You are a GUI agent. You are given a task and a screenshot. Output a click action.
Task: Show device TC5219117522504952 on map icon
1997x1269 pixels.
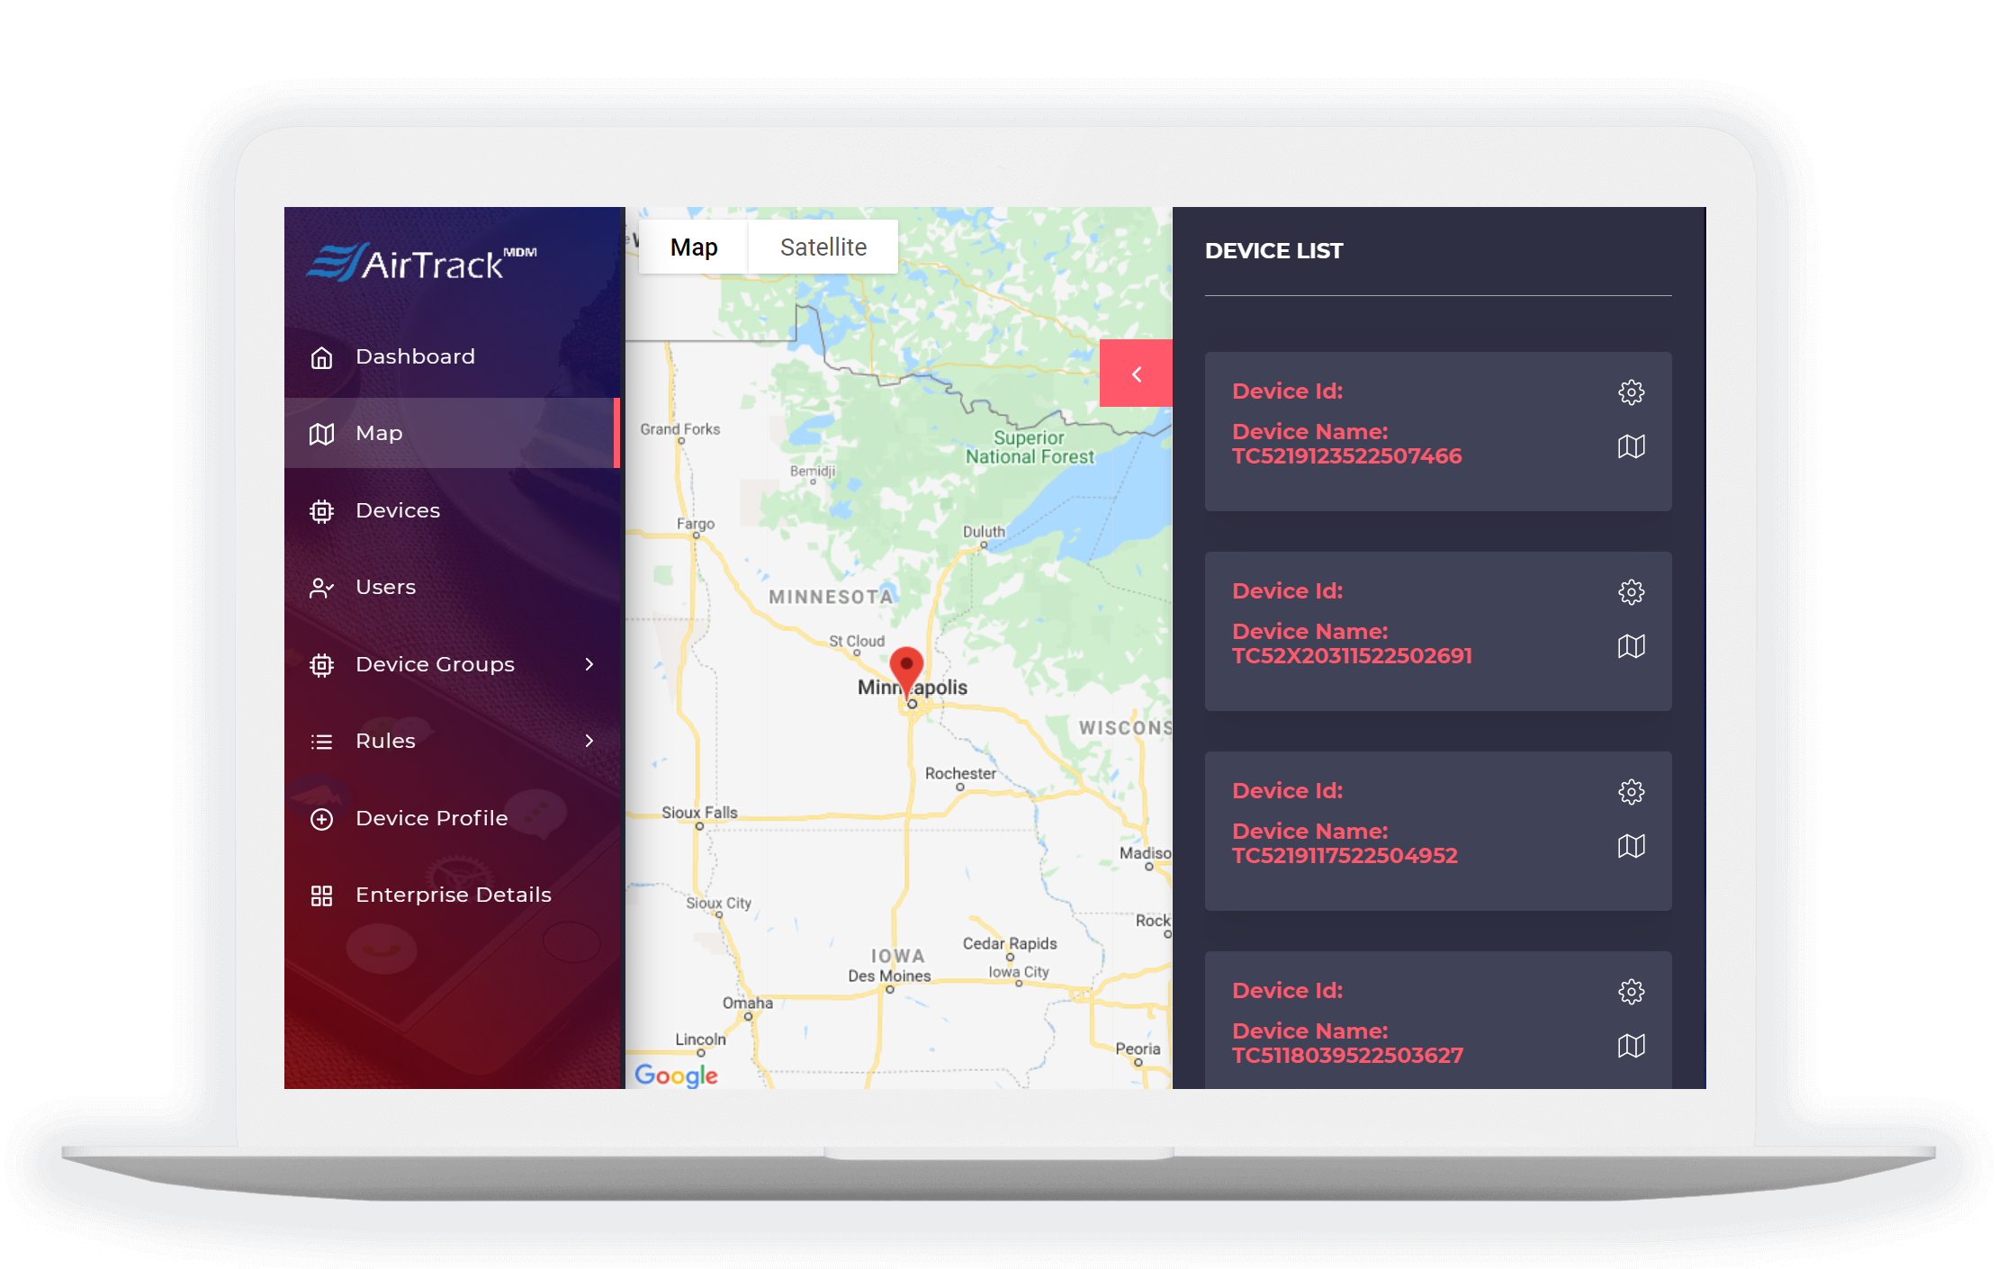click(1631, 846)
